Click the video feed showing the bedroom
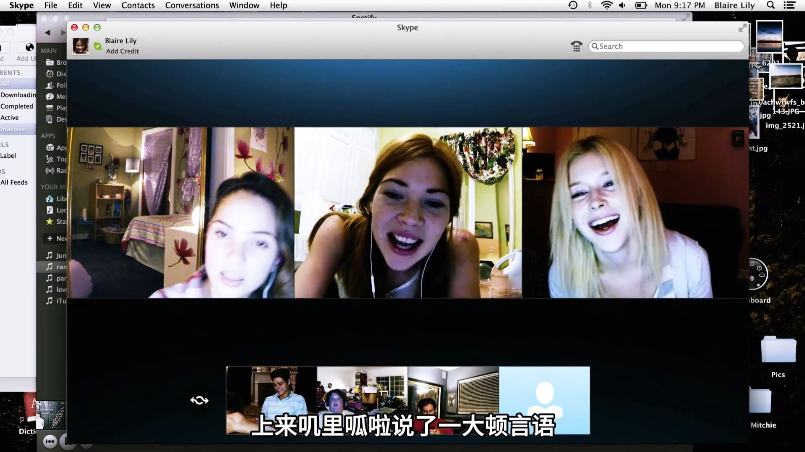Image resolution: width=805 pixels, height=452 pixels. pyautogui.click(x=181, y=213)
